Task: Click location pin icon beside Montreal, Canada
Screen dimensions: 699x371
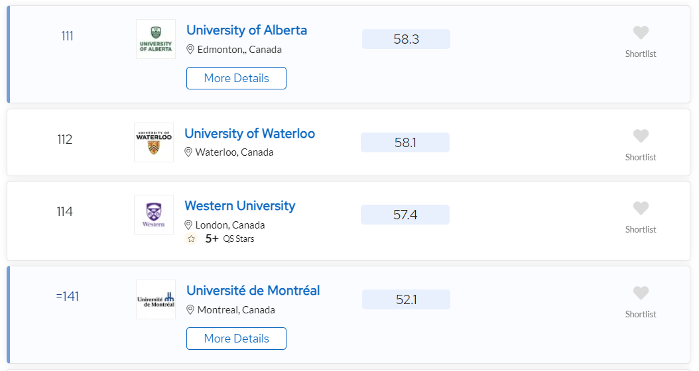Action: (190, 309)
